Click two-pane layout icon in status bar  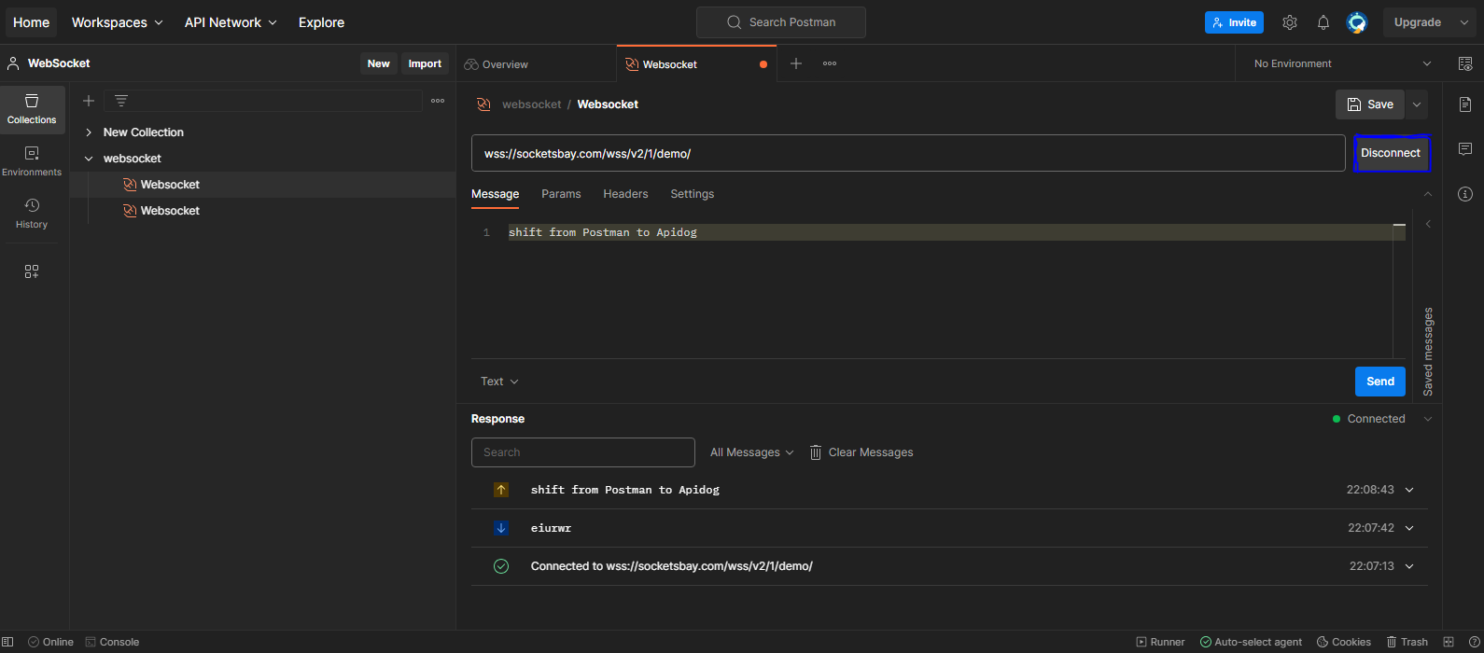[x=1449, y=642]
